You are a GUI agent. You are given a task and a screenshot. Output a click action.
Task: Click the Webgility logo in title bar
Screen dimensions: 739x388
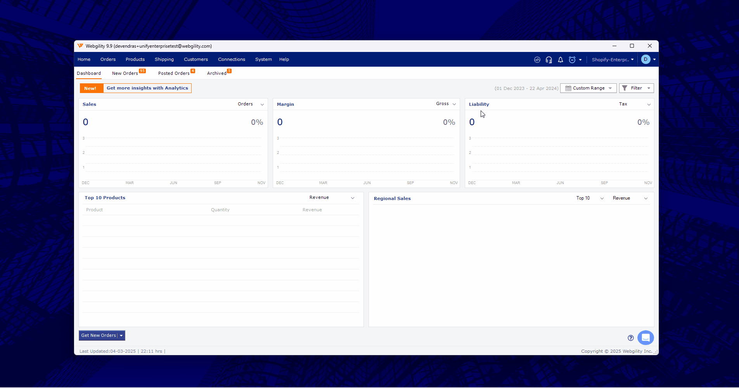[80, 46]
